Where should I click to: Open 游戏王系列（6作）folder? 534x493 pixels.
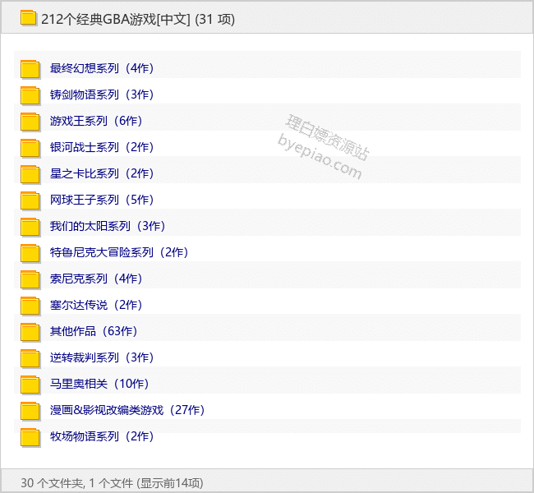pyautogui.click(x=96, y=121)
